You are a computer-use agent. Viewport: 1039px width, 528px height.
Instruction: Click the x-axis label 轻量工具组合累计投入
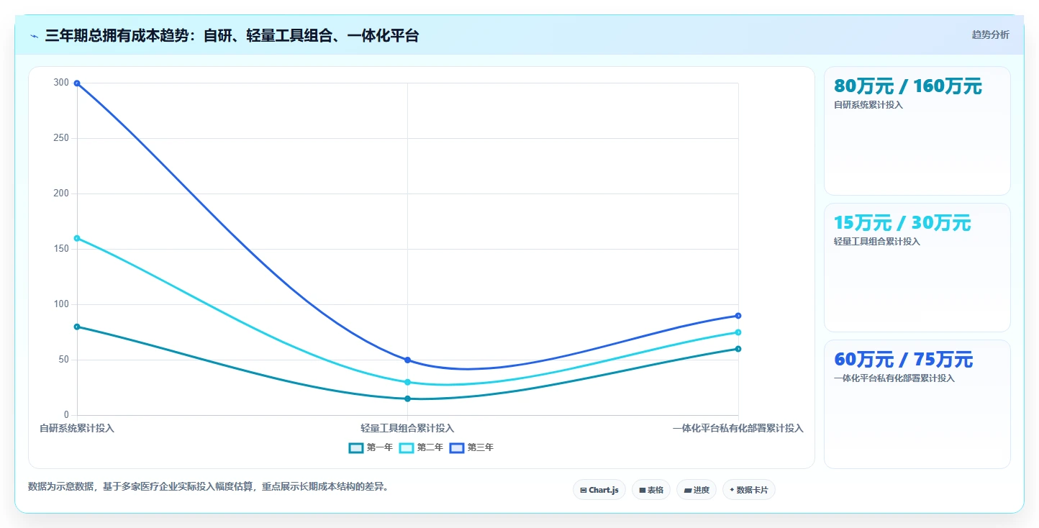[407, 428]
